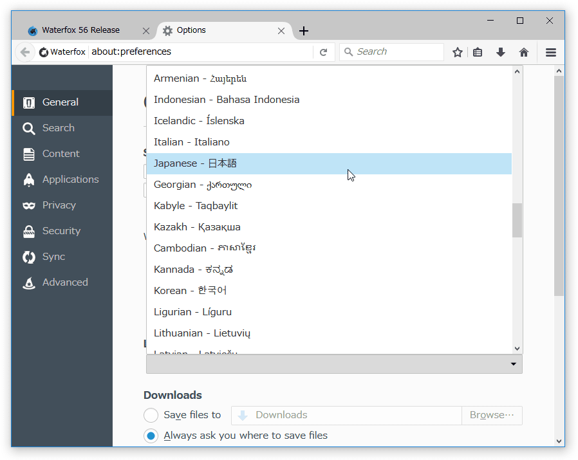Screen dimensions: 578x460
Task: Minimize the Waterfox window
Action: [x=490, y=21]
